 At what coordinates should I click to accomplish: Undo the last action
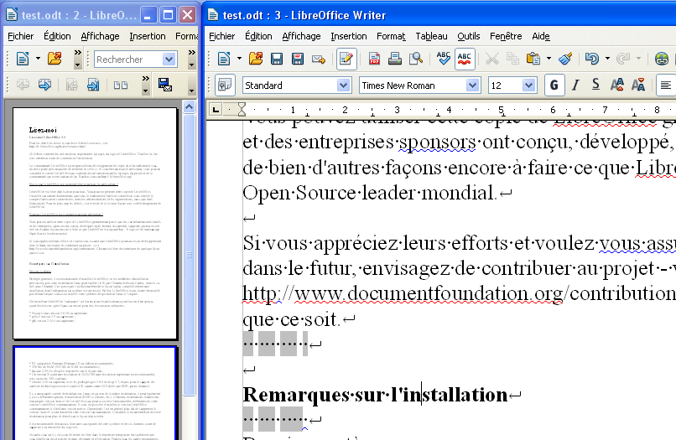tap(592, 59)
